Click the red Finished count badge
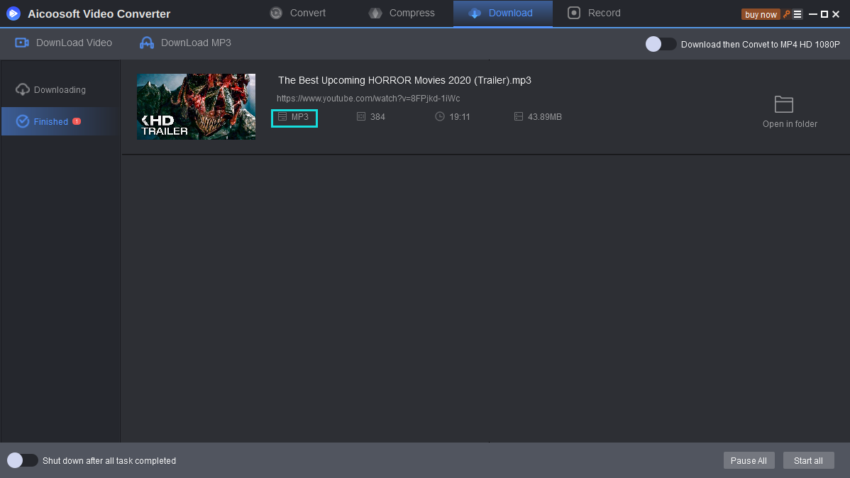The height and width of the screenshot is (478, 850). 77,121
